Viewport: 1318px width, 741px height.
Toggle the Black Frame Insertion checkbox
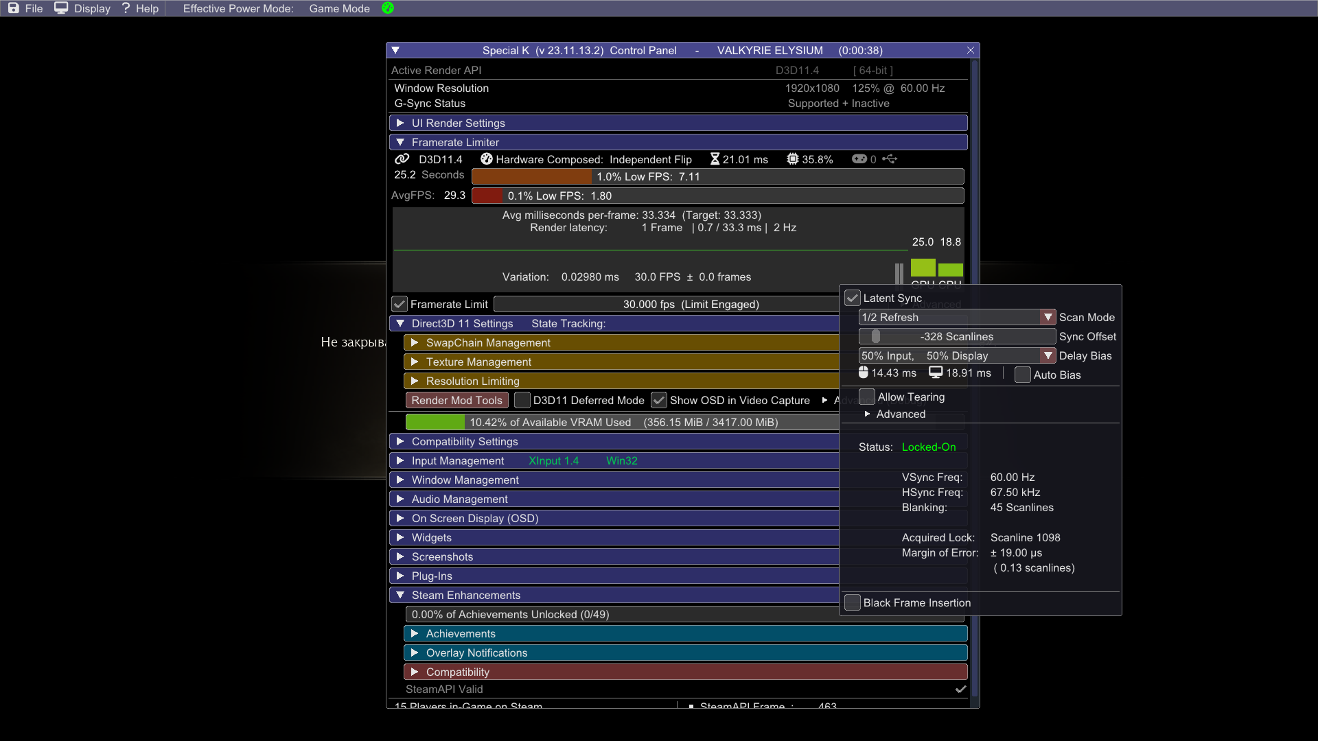(x=853, y=602)
